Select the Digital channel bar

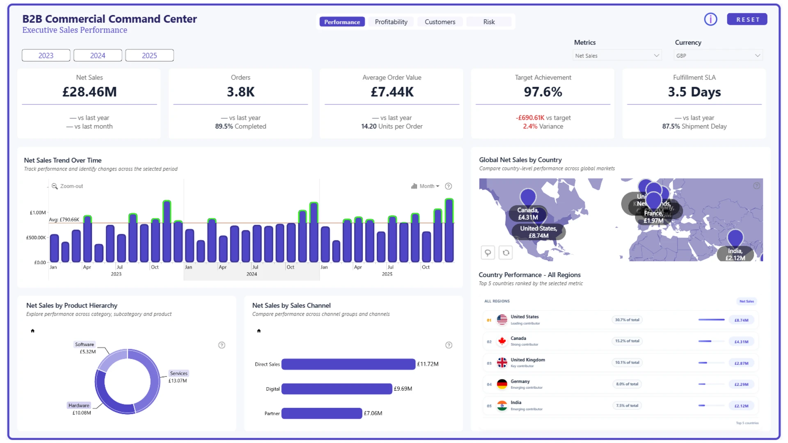(337, 389)
